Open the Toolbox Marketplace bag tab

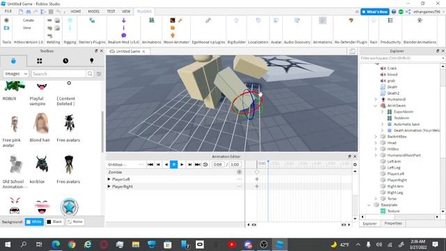click(x=13, y=61)
